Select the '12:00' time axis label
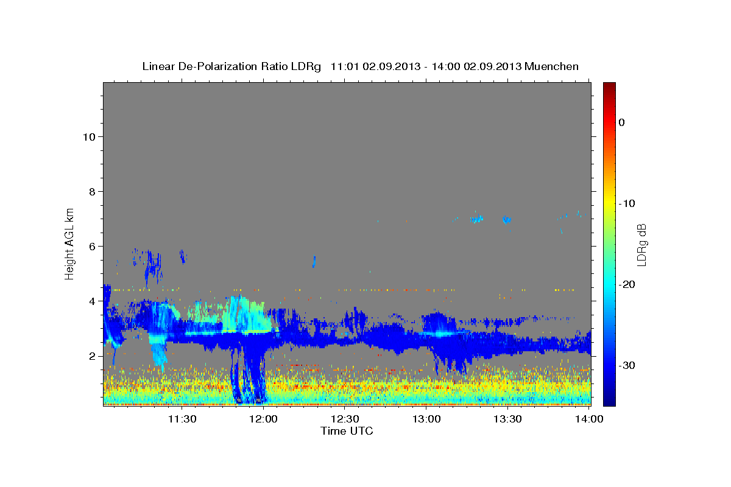 pyautogui.click(x=264, y=419)
